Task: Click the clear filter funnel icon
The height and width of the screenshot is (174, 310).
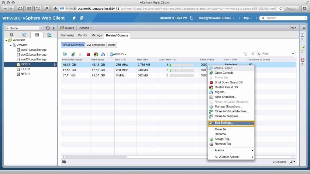Action: click(245, 54)
